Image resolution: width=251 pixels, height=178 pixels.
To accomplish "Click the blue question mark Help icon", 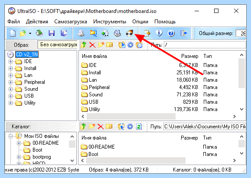I will [171, 33].
